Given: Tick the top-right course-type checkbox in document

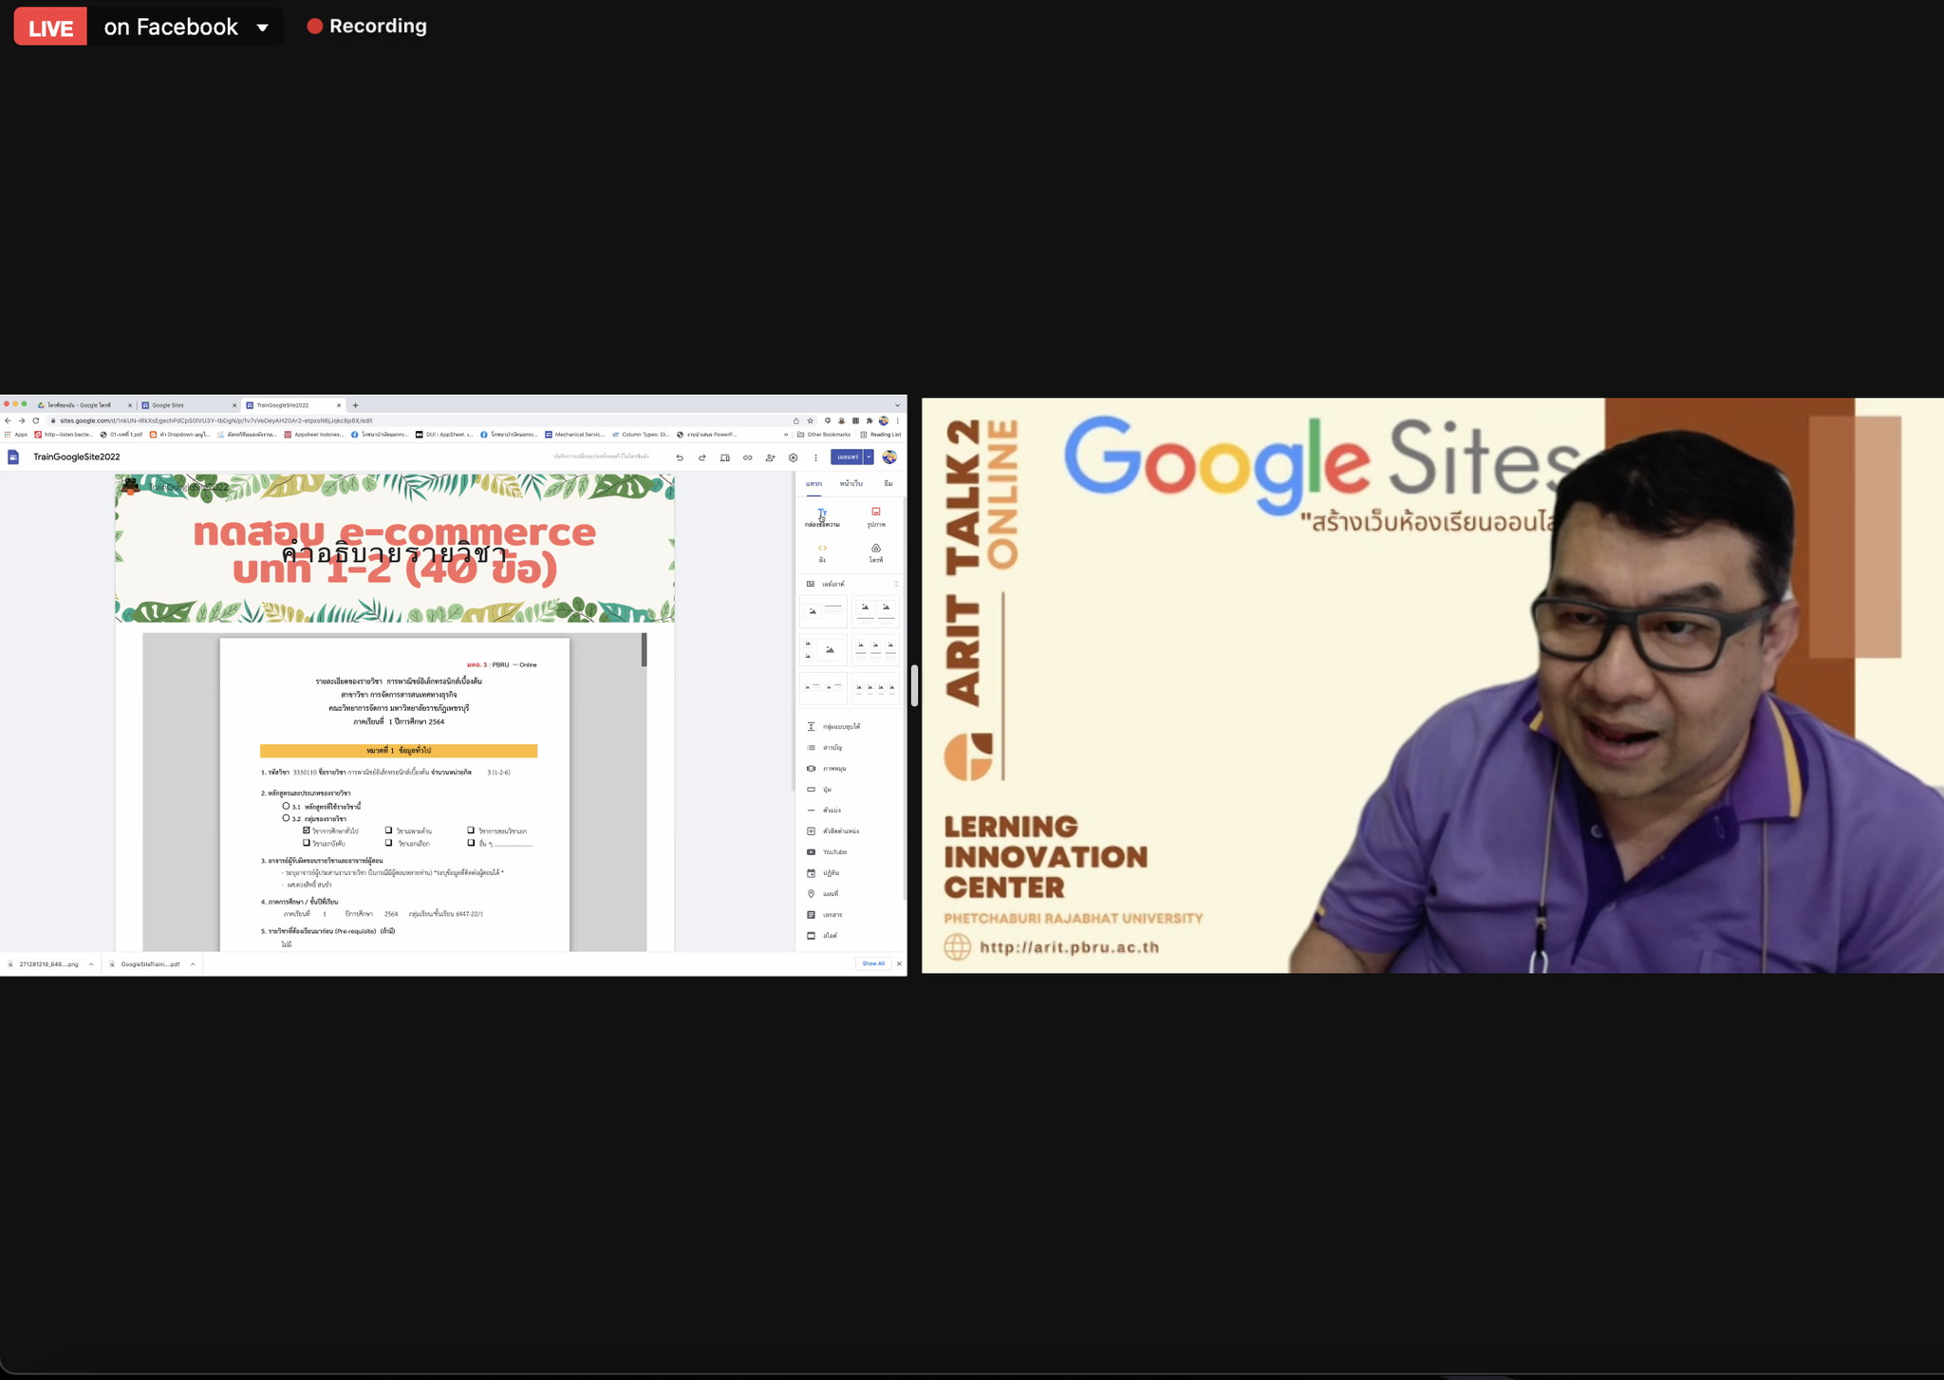Looking at the screenshot, I should coord(471,830).
